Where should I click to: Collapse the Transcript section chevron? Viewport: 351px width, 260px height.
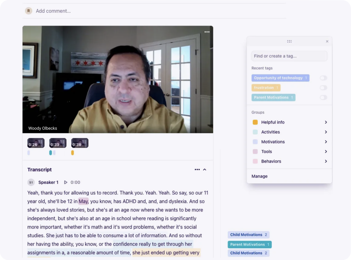[205, 169]
